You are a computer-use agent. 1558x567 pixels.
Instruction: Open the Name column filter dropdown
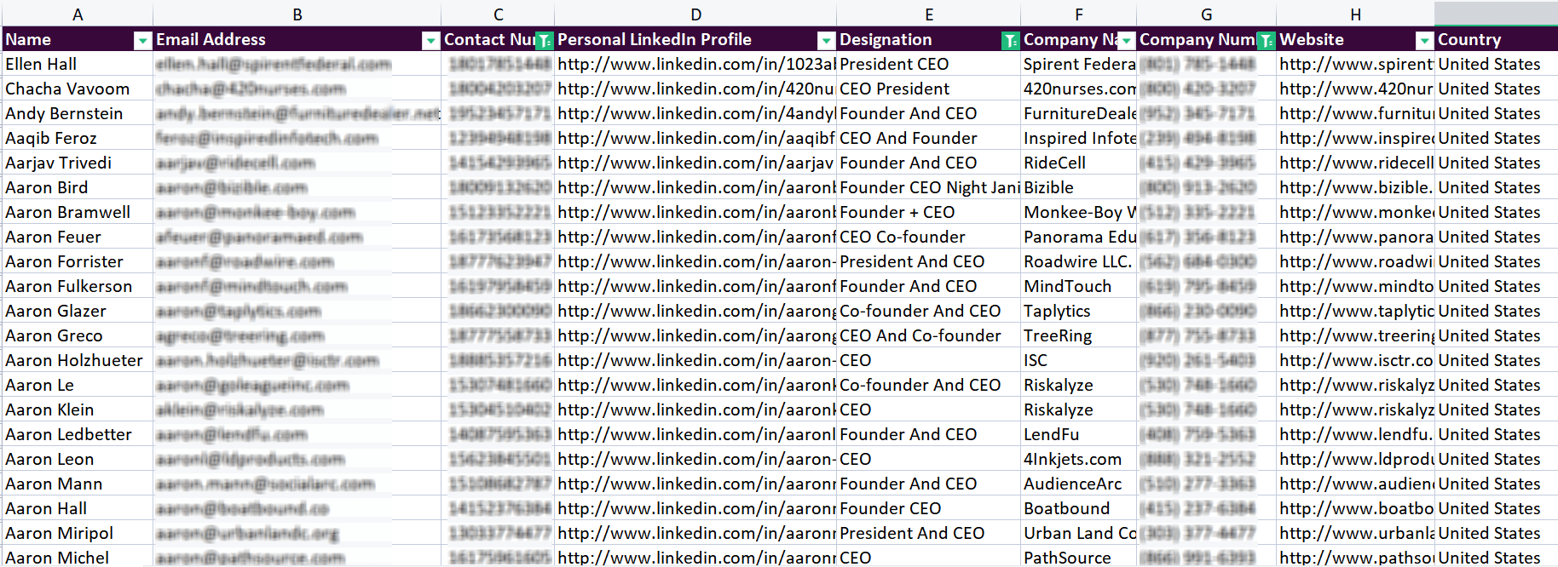click(x=142, y=40)
